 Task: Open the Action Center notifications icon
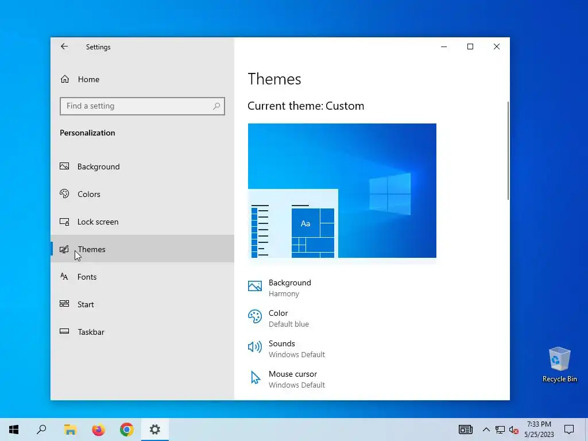569,430
